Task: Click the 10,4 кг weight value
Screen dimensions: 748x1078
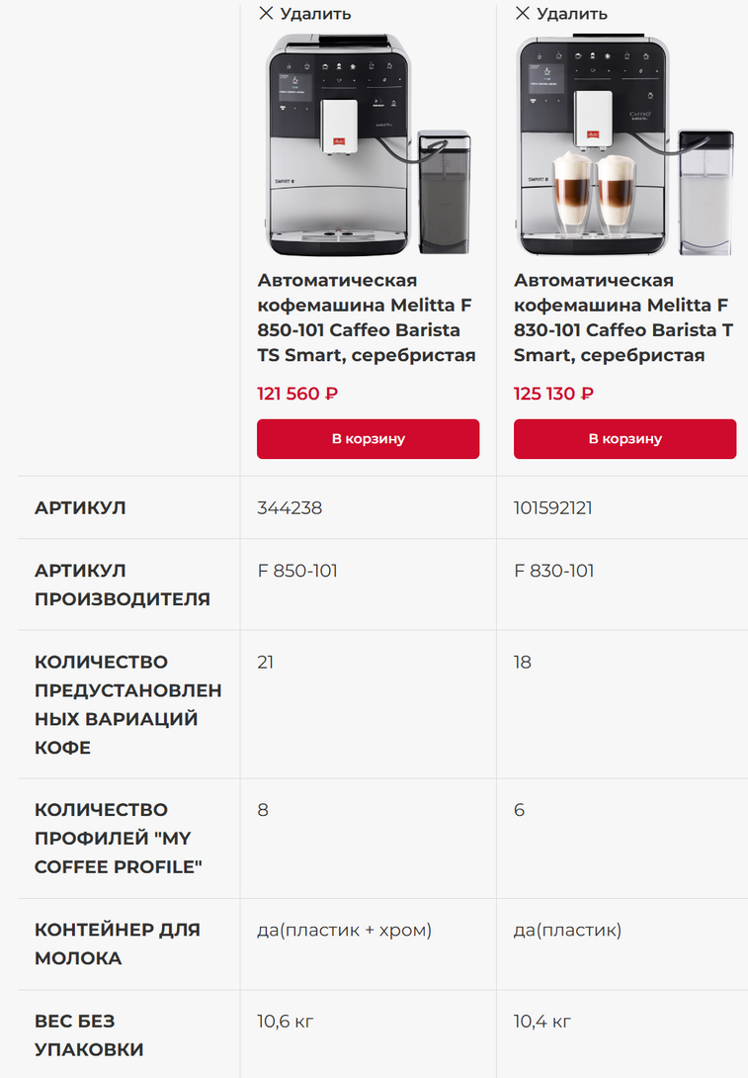Action: tap(542, 1021)
